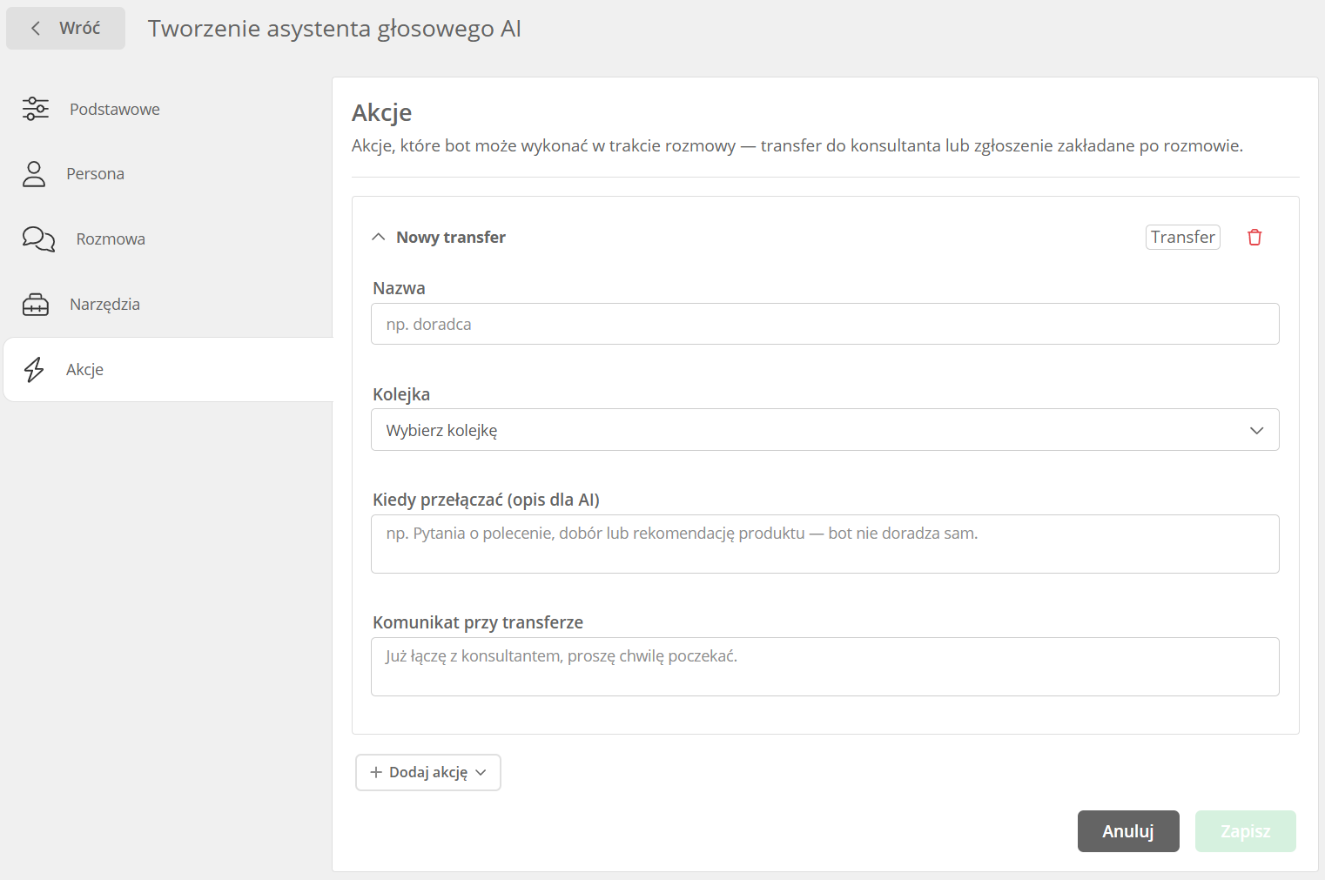
Task: Go to the Rozmowa section
Action: [167, 238]
